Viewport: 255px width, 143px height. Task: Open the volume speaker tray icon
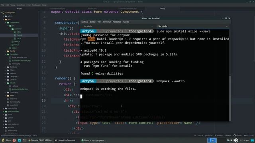[x=235, y=140]
